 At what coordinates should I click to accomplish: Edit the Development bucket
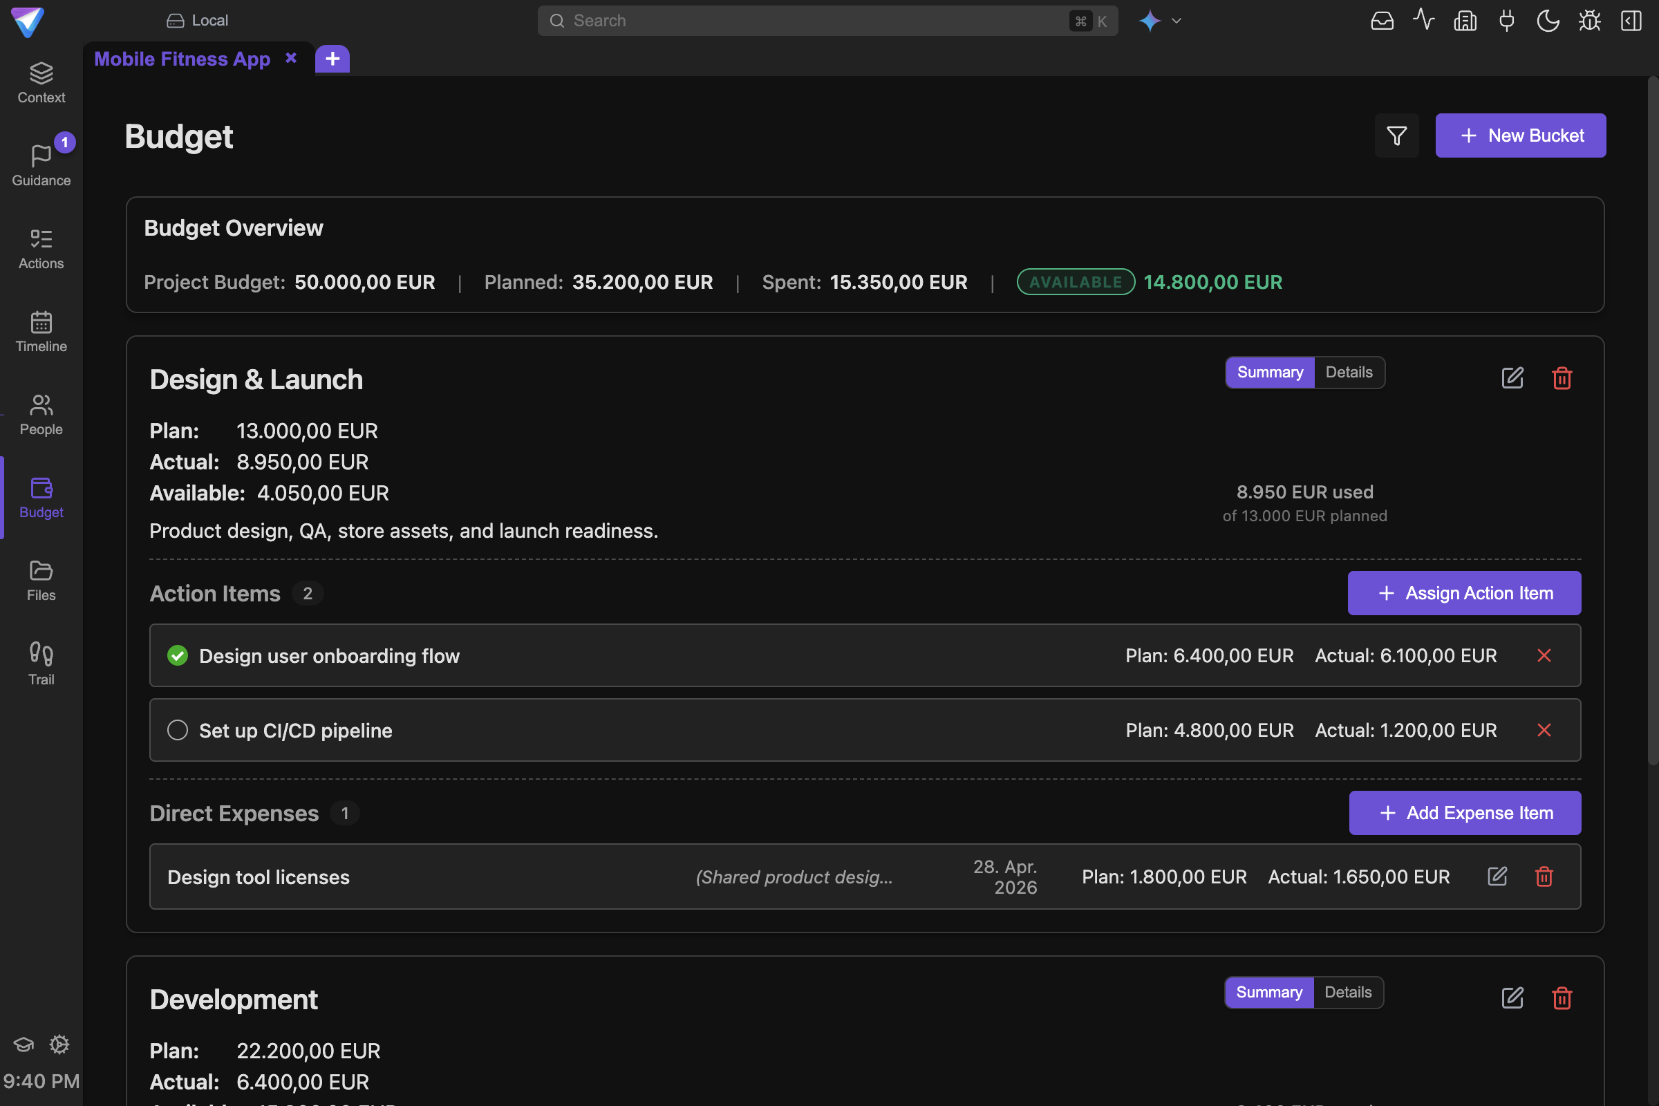pyautogui.click(x=1512, y=998)
